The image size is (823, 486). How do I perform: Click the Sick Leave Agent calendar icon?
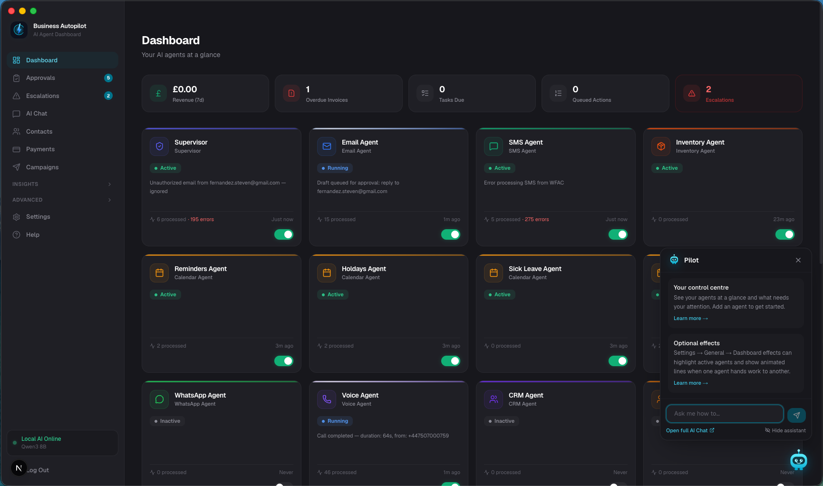(494, 273)
